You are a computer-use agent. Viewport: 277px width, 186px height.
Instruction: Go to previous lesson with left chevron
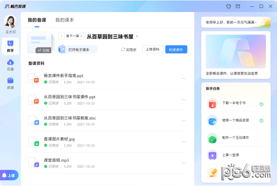(x=61, y=36)
